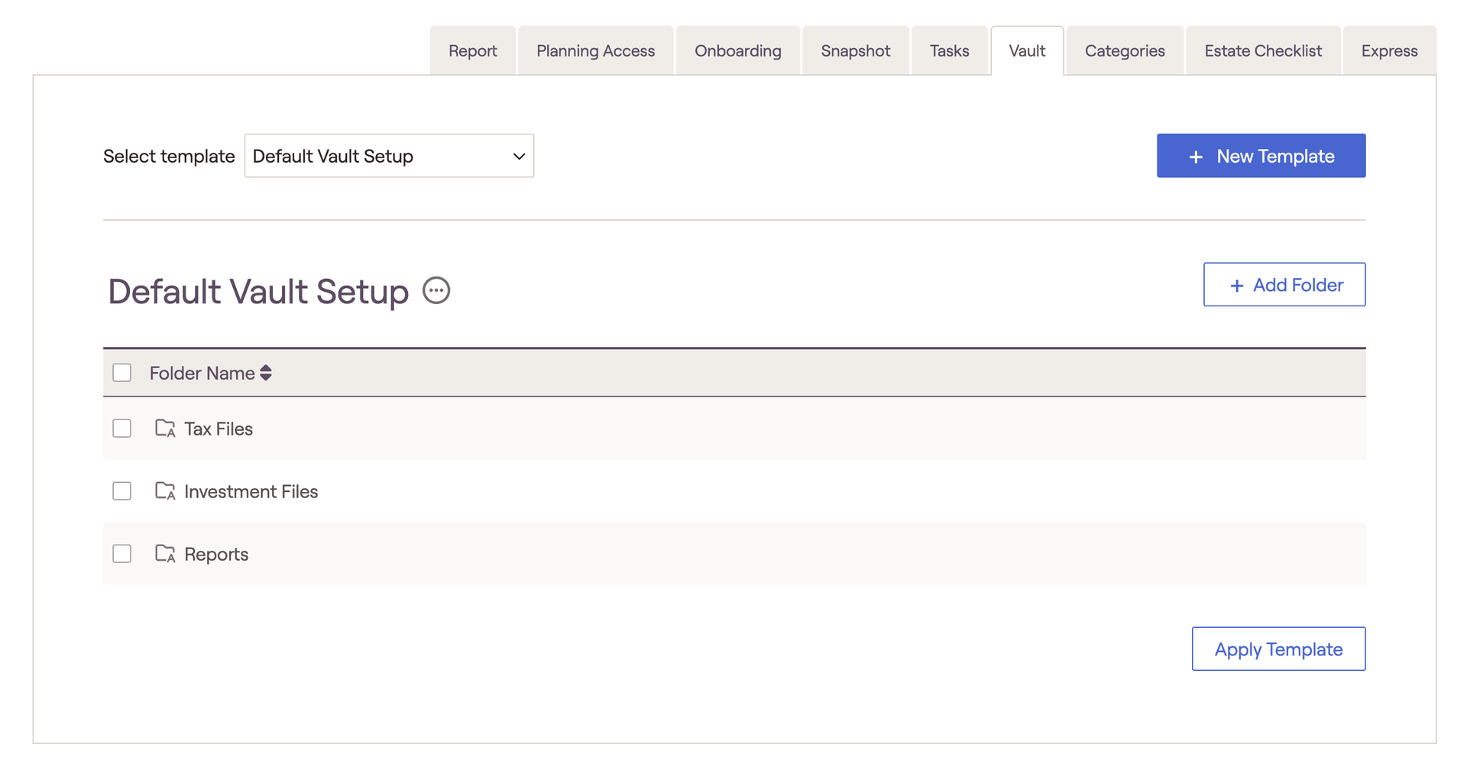This screenshot has width=1467, height=780.
Task: Check the Investment Files checkbox
Action: tap(122, 491)
